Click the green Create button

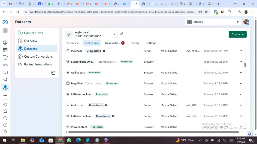tap(237, 34)
